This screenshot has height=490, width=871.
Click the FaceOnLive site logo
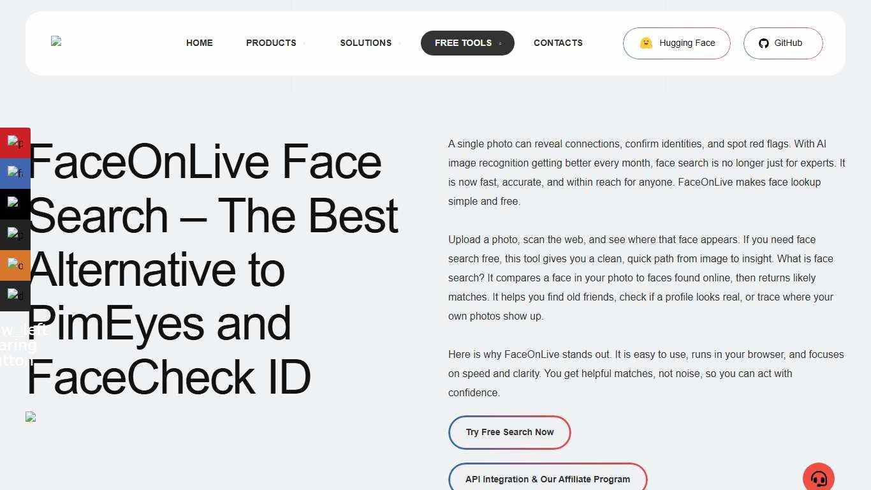(x=56, y=42)
